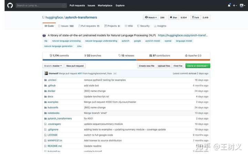Open Marketplace in top navigation

pos(105,5)
